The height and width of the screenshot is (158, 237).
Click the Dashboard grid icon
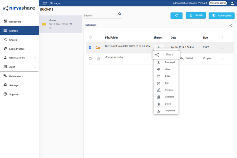click(5, 21)
